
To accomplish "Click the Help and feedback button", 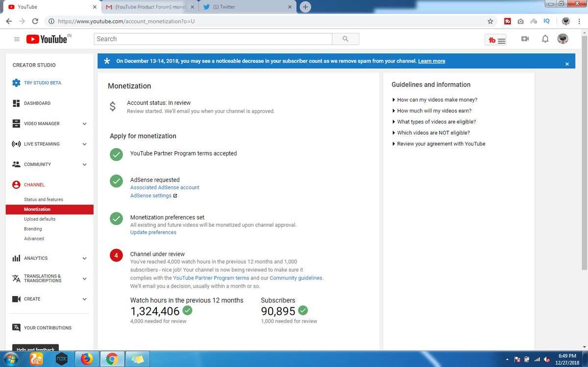I will click(x=35, y=348).
